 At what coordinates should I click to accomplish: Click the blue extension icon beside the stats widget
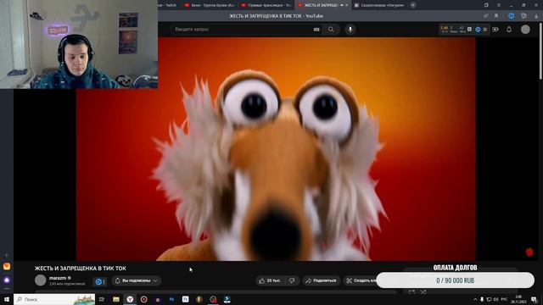click(x=479, y=30)
